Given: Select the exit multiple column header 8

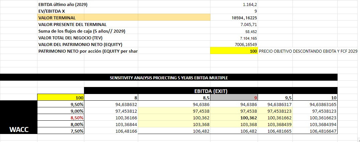Looking at the screenshot, I should point(111,98).
